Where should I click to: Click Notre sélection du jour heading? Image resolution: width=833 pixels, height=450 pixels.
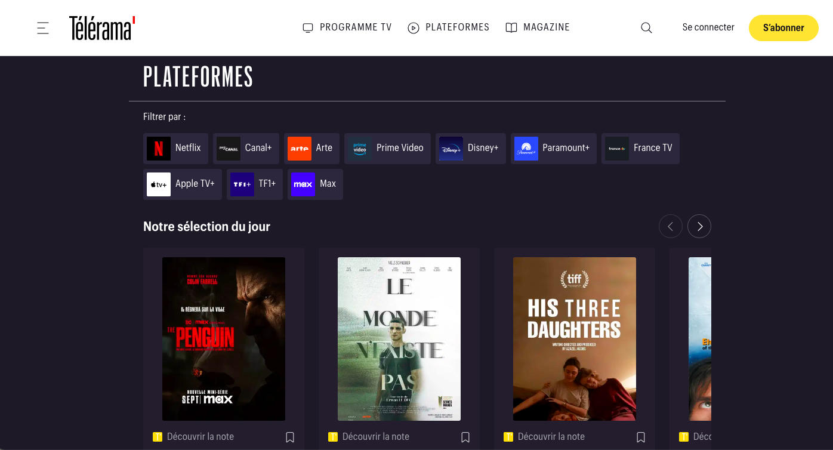[206, 227]
